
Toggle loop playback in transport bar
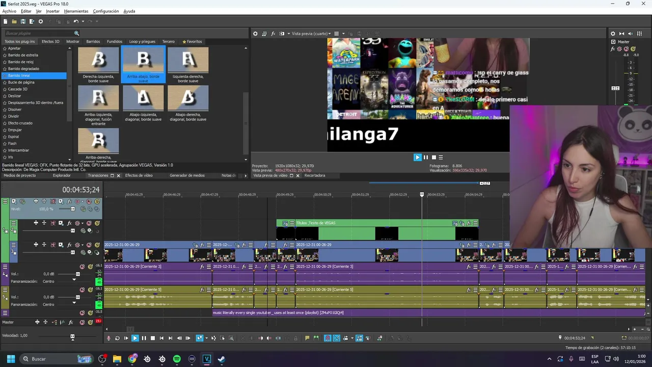[x=117, y=338]
